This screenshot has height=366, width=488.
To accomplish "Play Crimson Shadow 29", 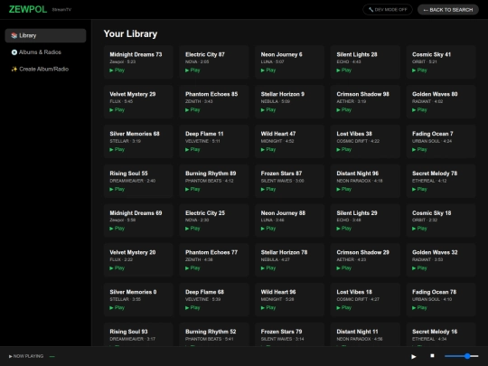I will pos(344,268).
